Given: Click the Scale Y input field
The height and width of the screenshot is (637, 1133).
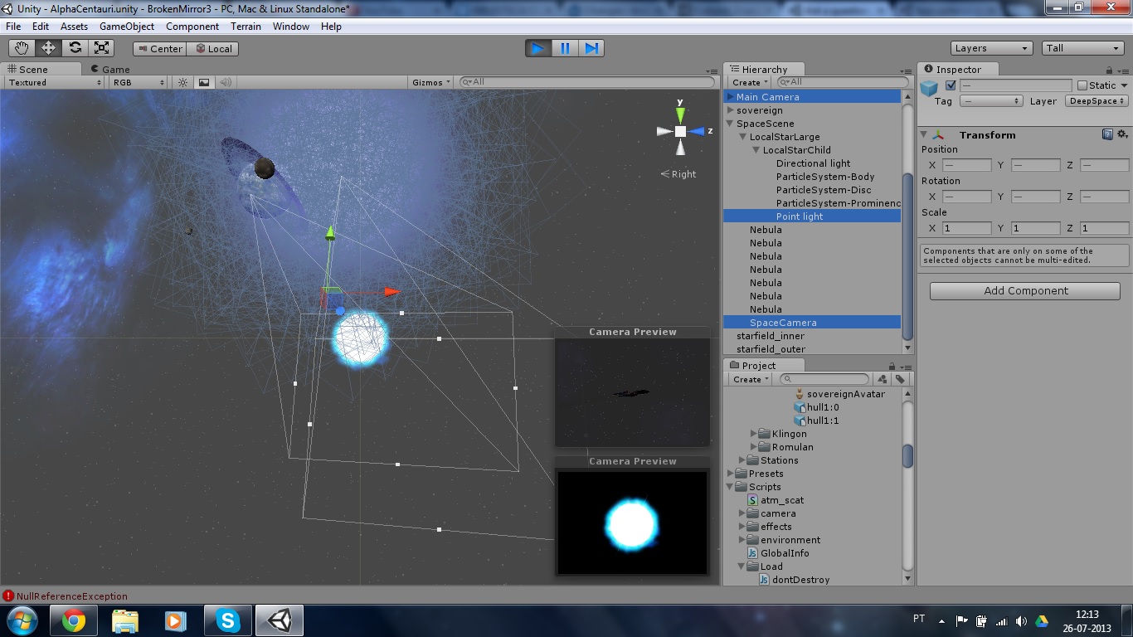Looking at the screenshot, I should tap(1036, 228).
